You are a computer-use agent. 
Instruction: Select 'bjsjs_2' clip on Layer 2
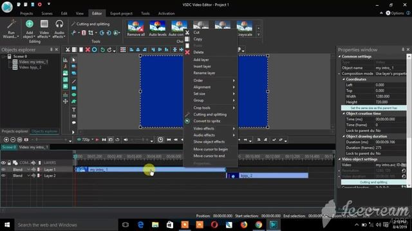pos(267,176)
